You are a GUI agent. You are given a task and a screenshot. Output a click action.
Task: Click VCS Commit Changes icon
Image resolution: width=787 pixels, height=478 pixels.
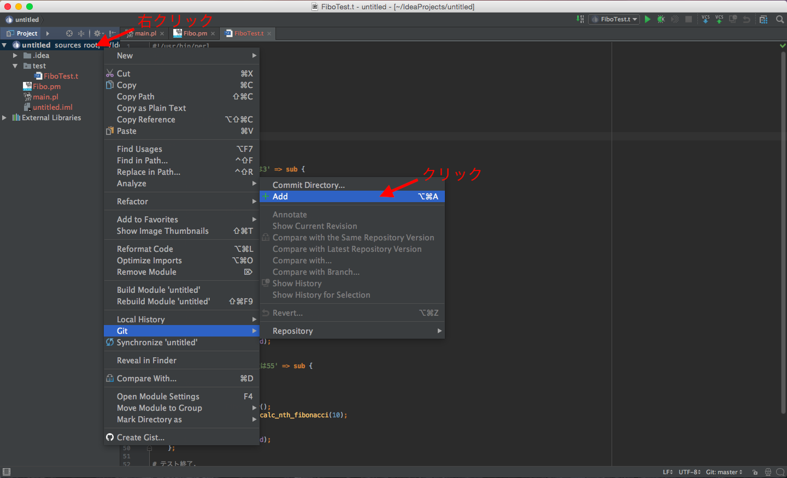[x=719, y=19]
